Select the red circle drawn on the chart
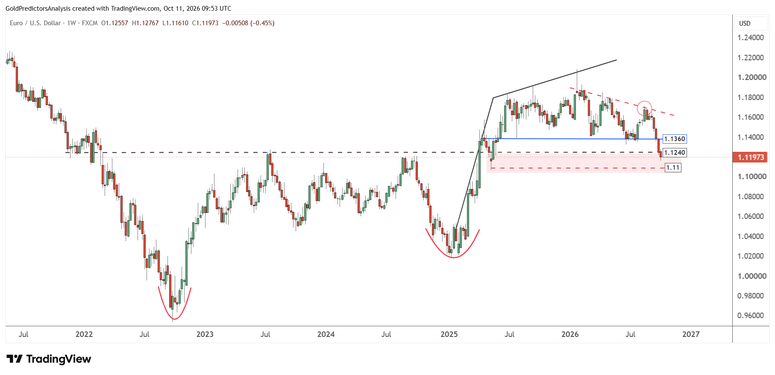775x375 pixels. coord(644,108)
